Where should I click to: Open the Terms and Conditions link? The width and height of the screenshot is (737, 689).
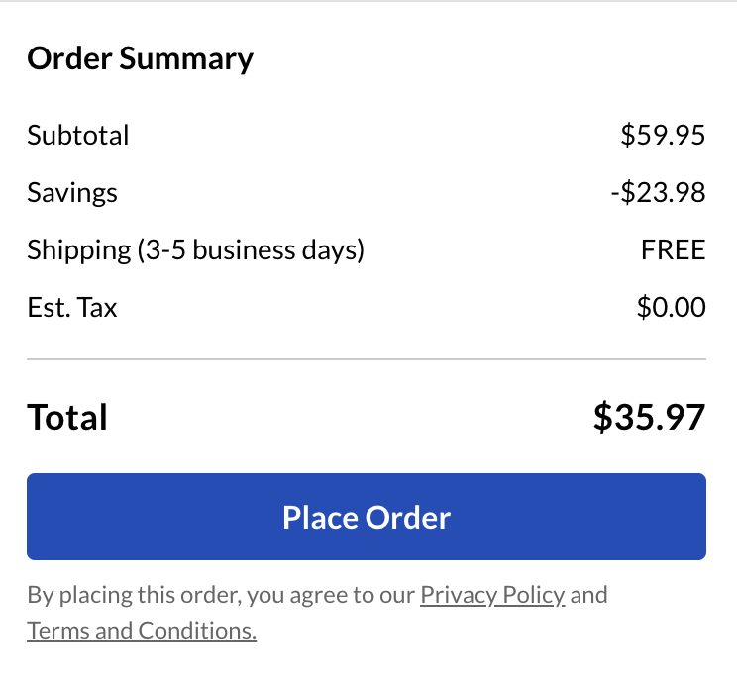142,631
